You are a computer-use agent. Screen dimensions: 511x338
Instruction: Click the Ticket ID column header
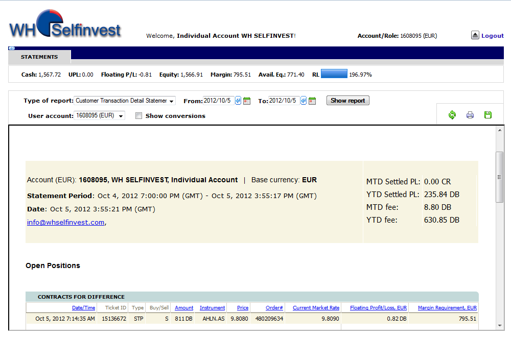(x=115, y=308)
